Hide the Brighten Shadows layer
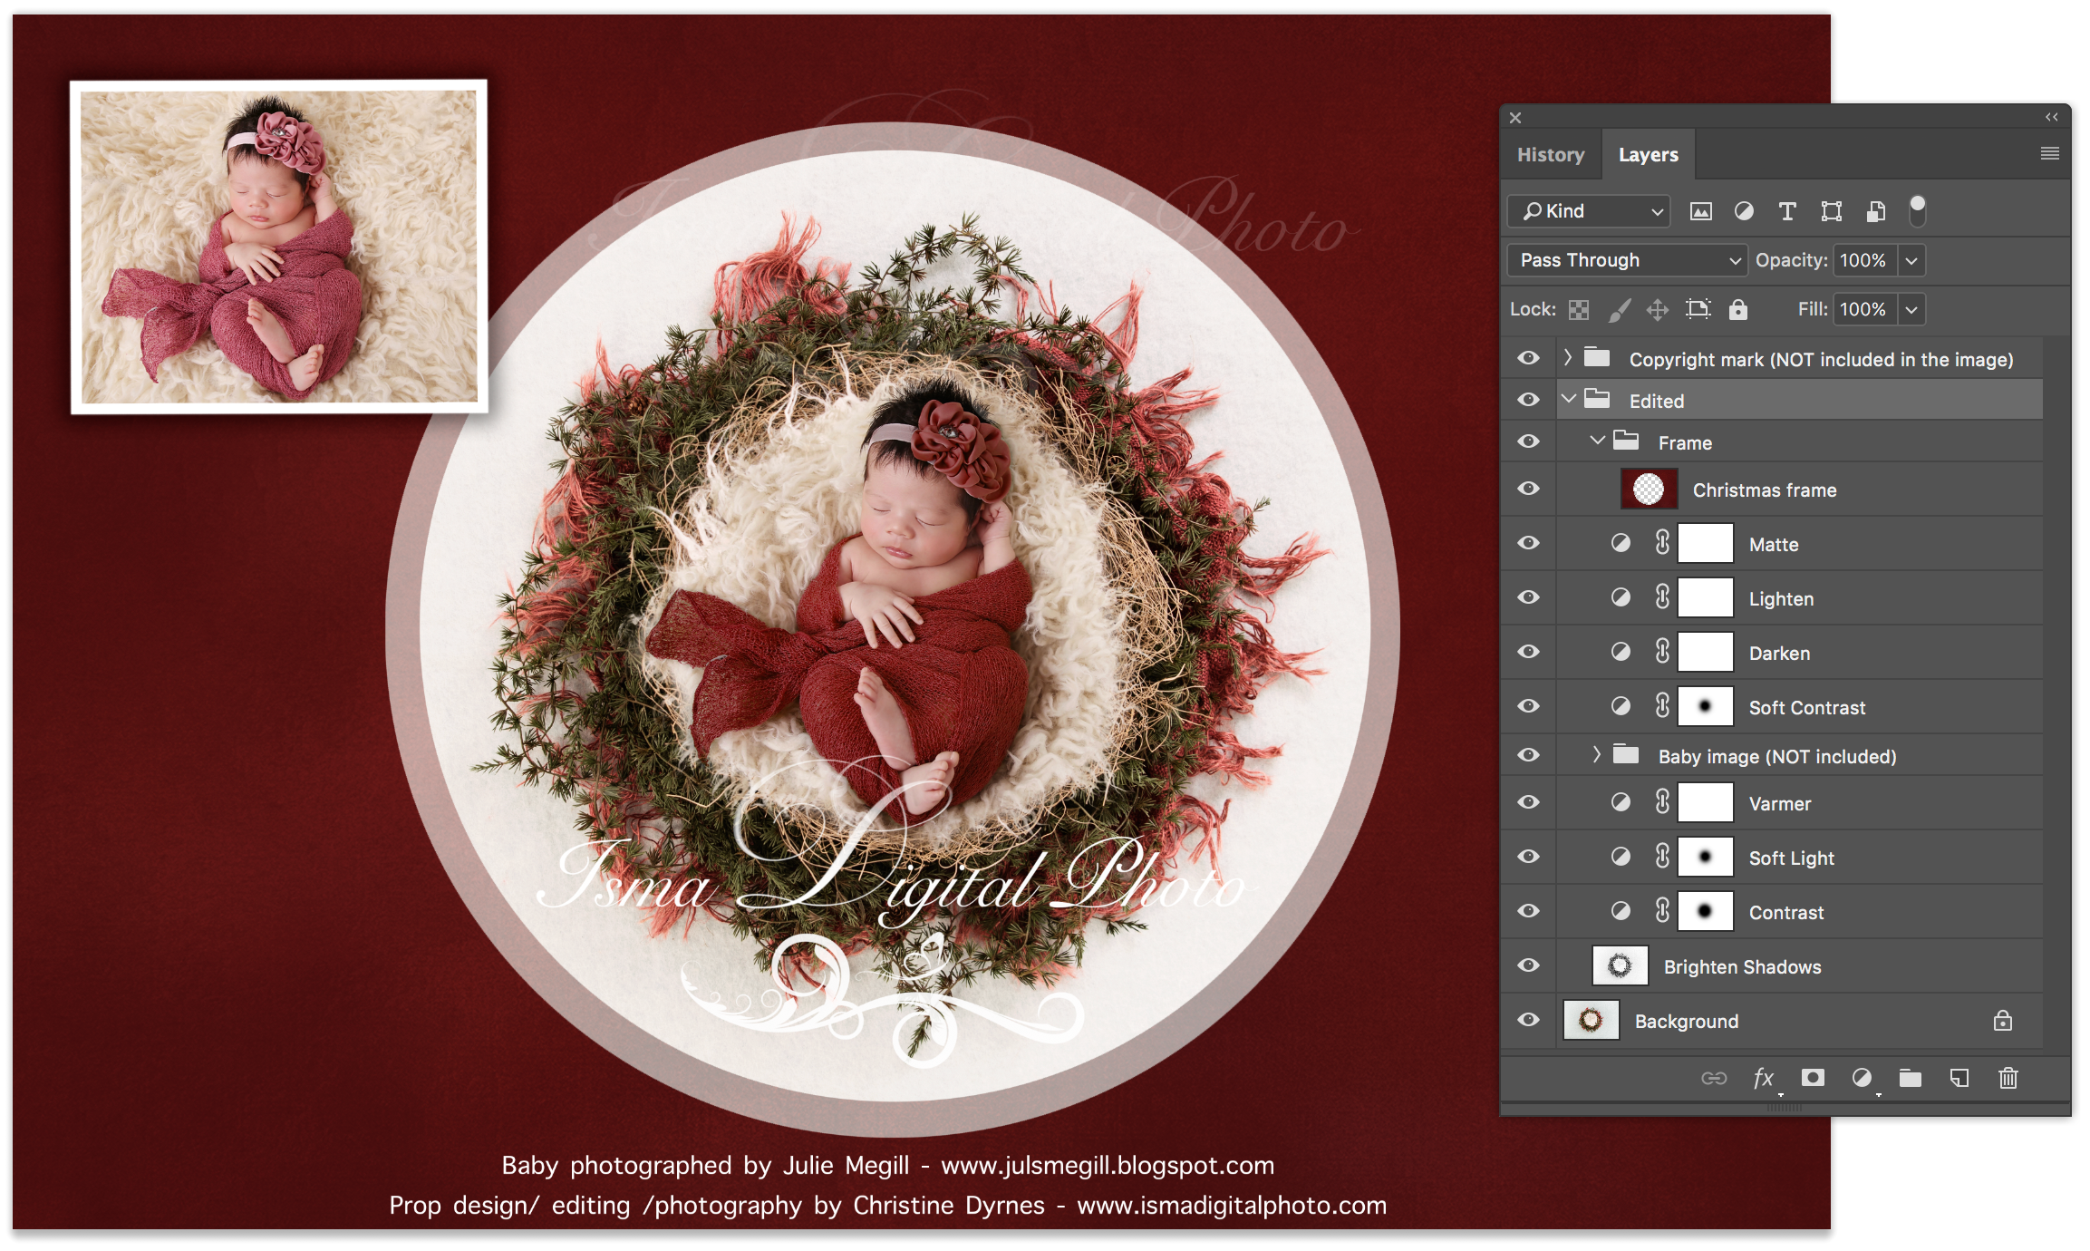The width and height of the screenshot is (2090, 1251). click(x=1529, y=966)
